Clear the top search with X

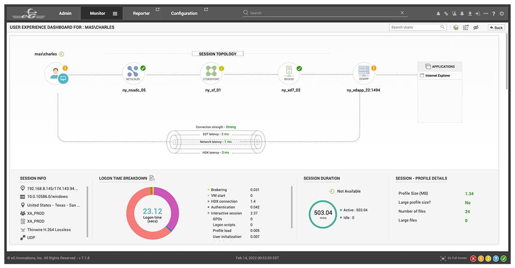tap(402, 13)
